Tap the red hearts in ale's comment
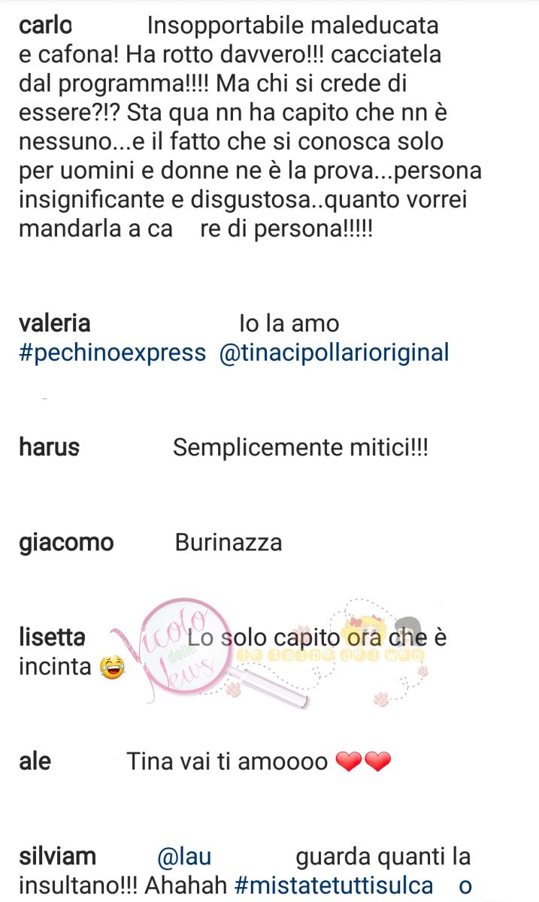Viewport: 539px width, 902px height. click(363, 762)
